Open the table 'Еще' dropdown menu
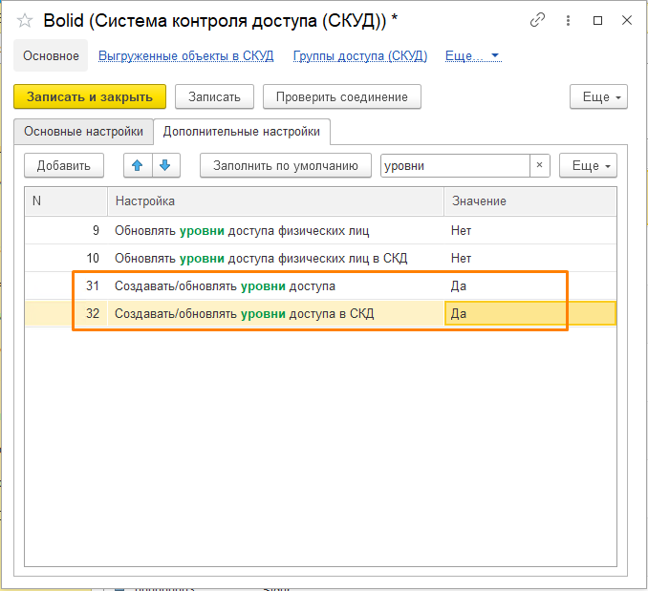648x591 pixels. (588, 165)
